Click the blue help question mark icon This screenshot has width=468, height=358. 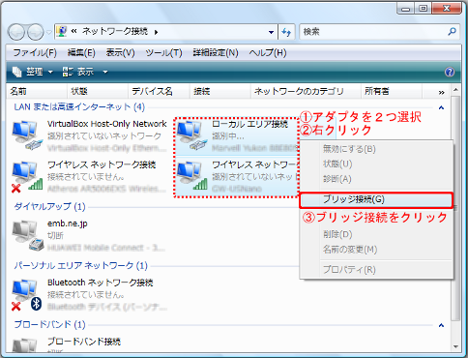click(450, 72)
